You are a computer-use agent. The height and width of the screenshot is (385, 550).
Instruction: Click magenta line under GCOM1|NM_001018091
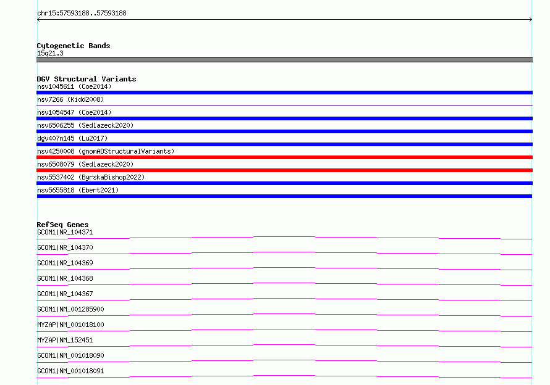(x=284, y=376)
